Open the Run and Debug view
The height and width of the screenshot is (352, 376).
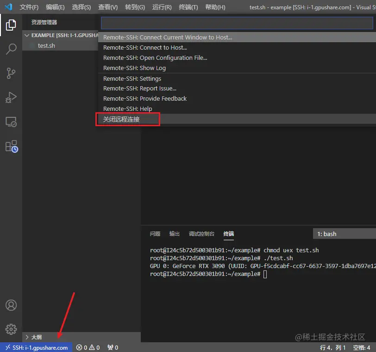tap(11, 97)
